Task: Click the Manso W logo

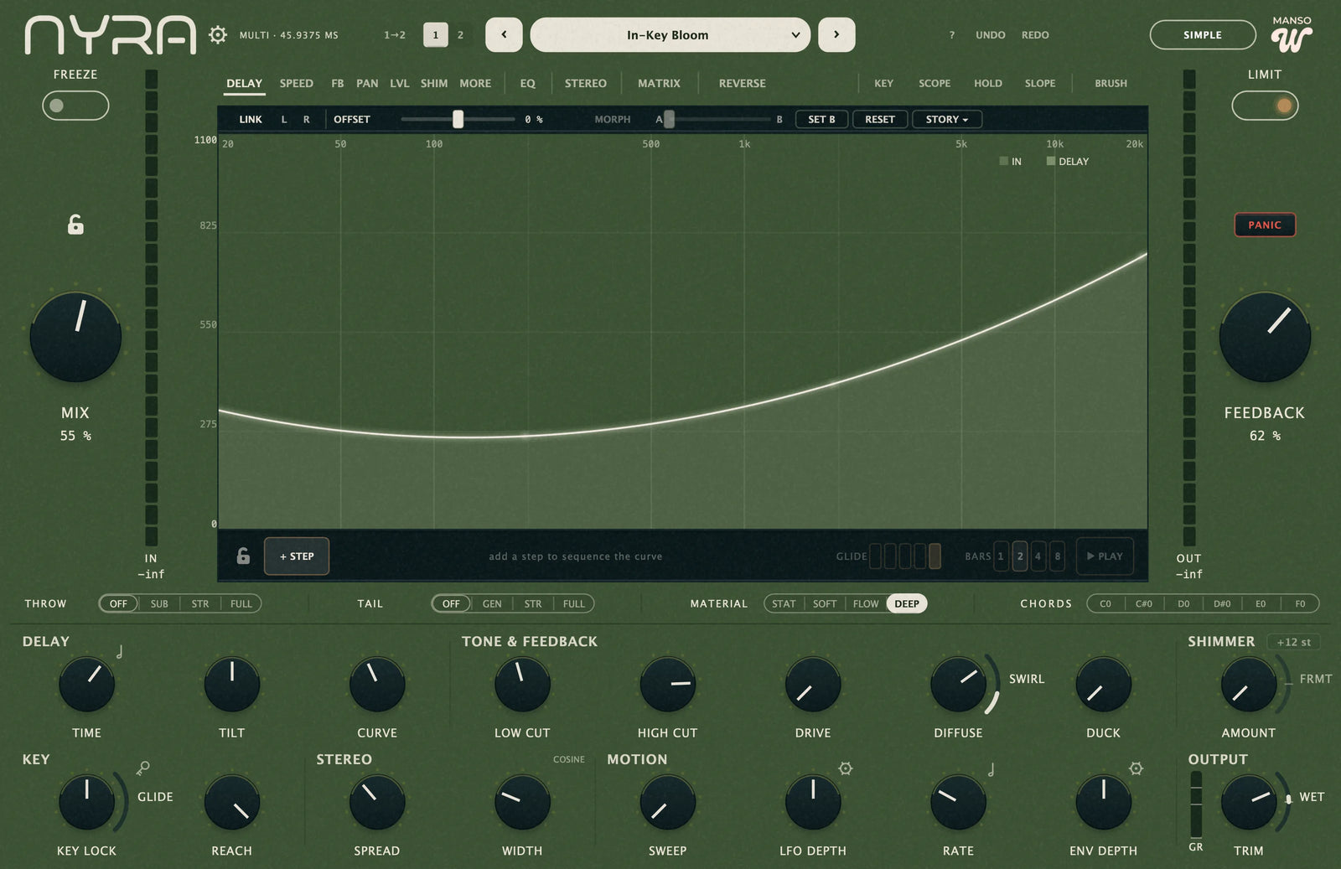Action: click(1292, 34)
